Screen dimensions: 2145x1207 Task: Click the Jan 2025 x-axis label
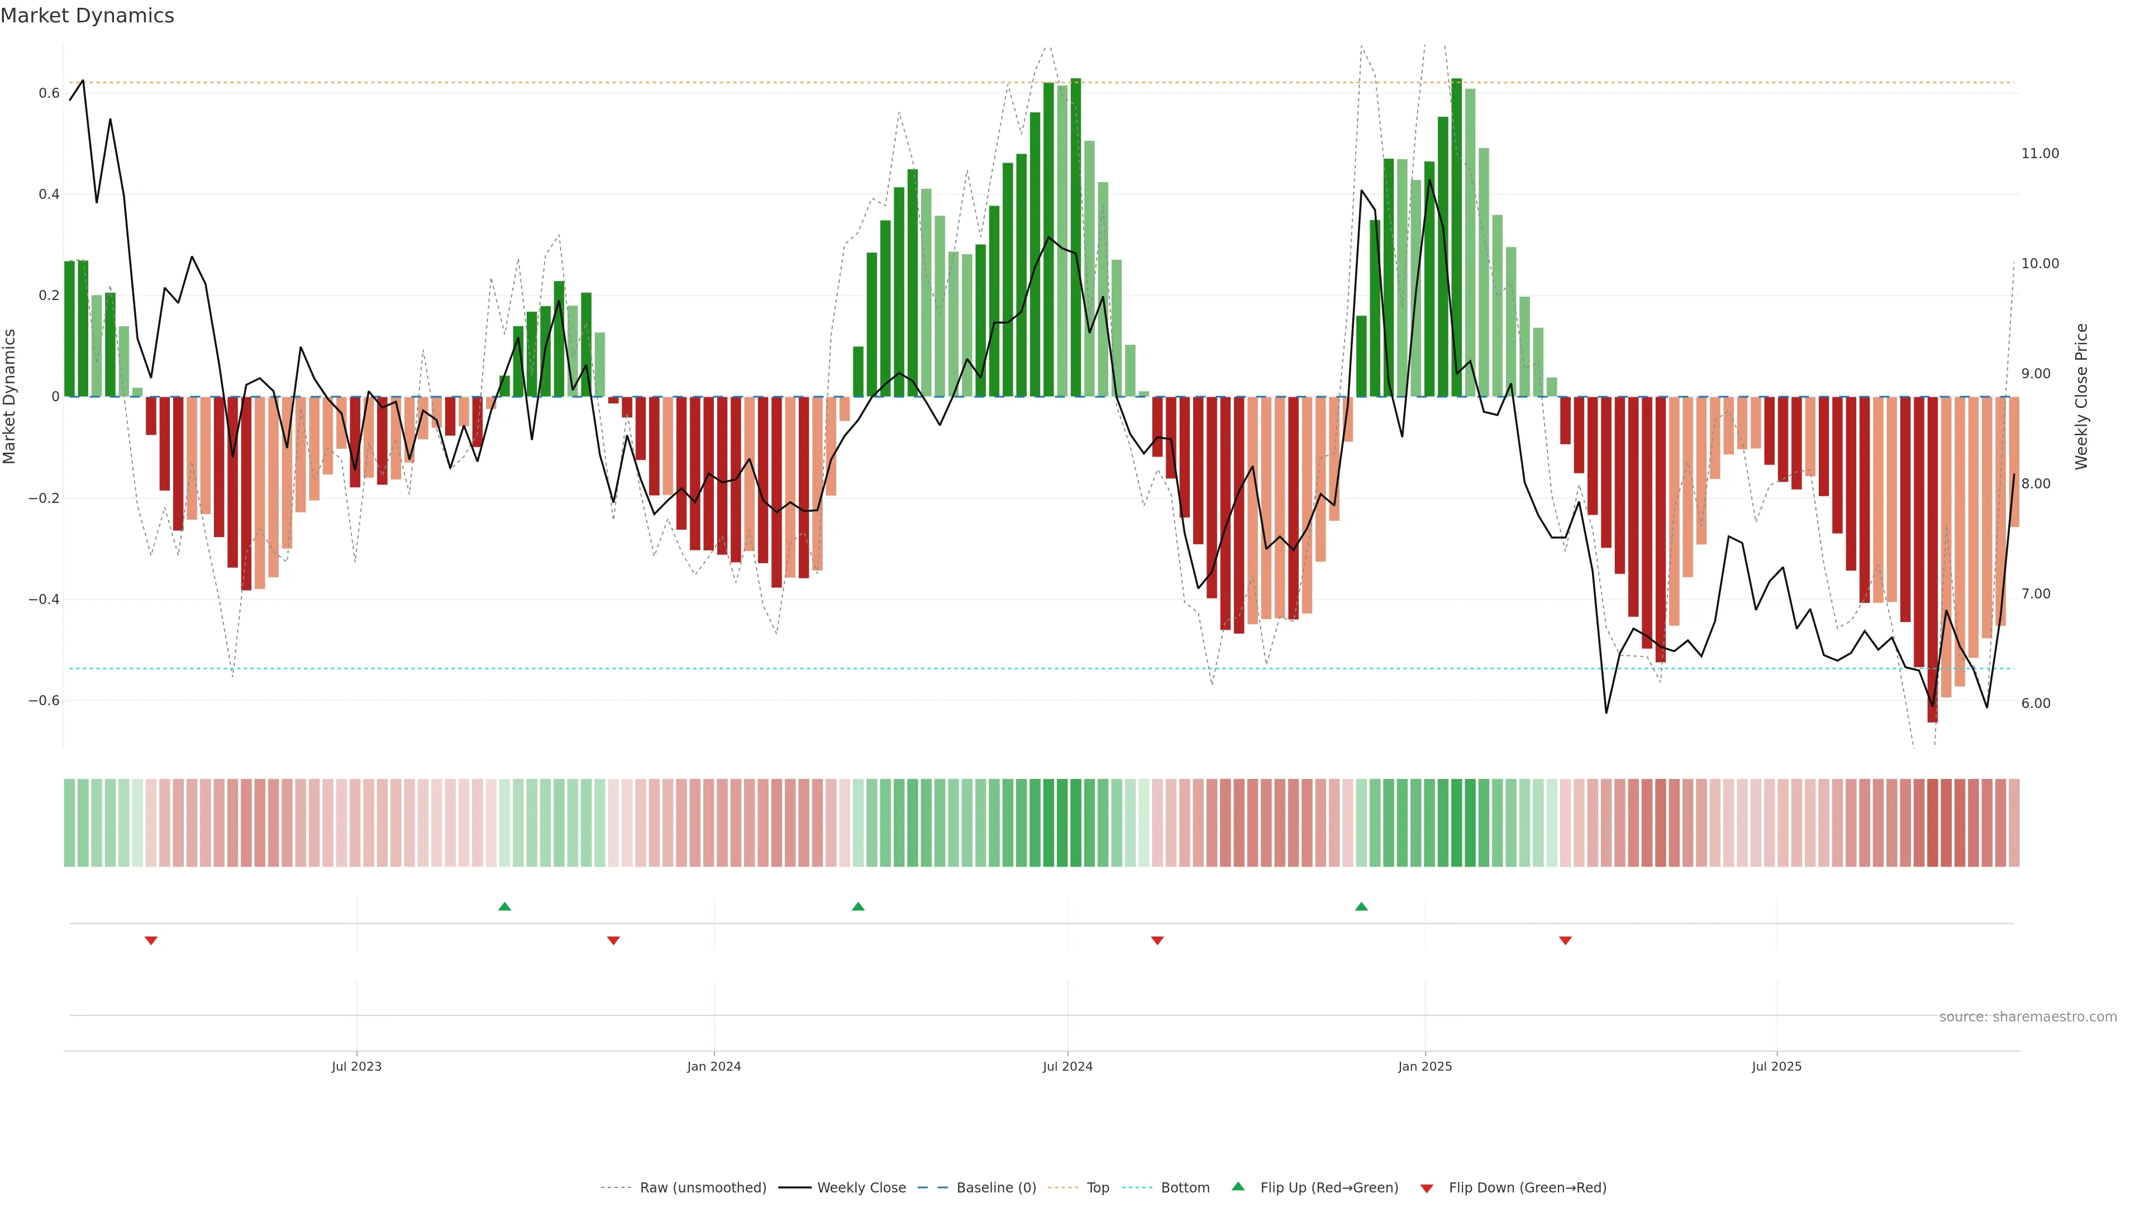[x=1425, y=1066]
